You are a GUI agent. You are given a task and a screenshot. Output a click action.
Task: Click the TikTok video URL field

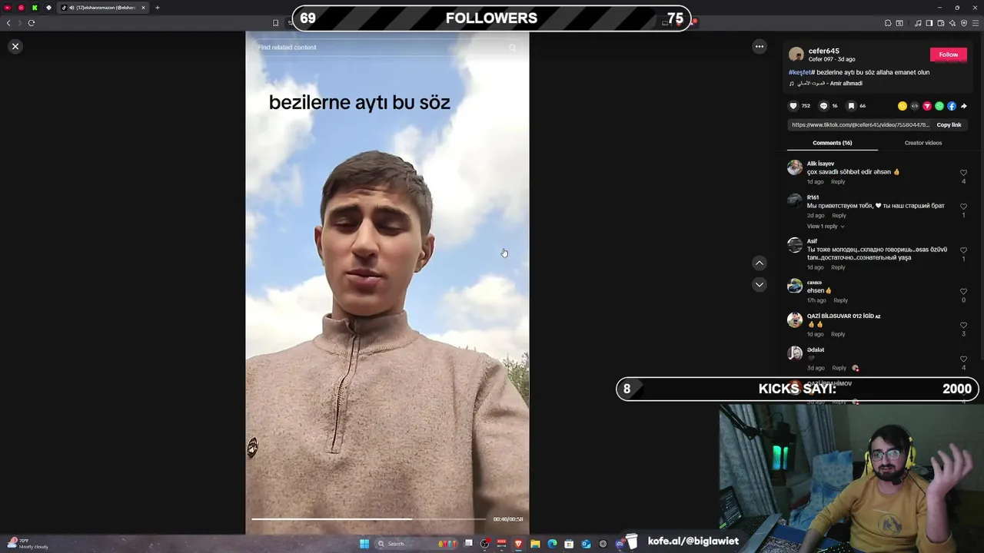click(x=860, y=124)
